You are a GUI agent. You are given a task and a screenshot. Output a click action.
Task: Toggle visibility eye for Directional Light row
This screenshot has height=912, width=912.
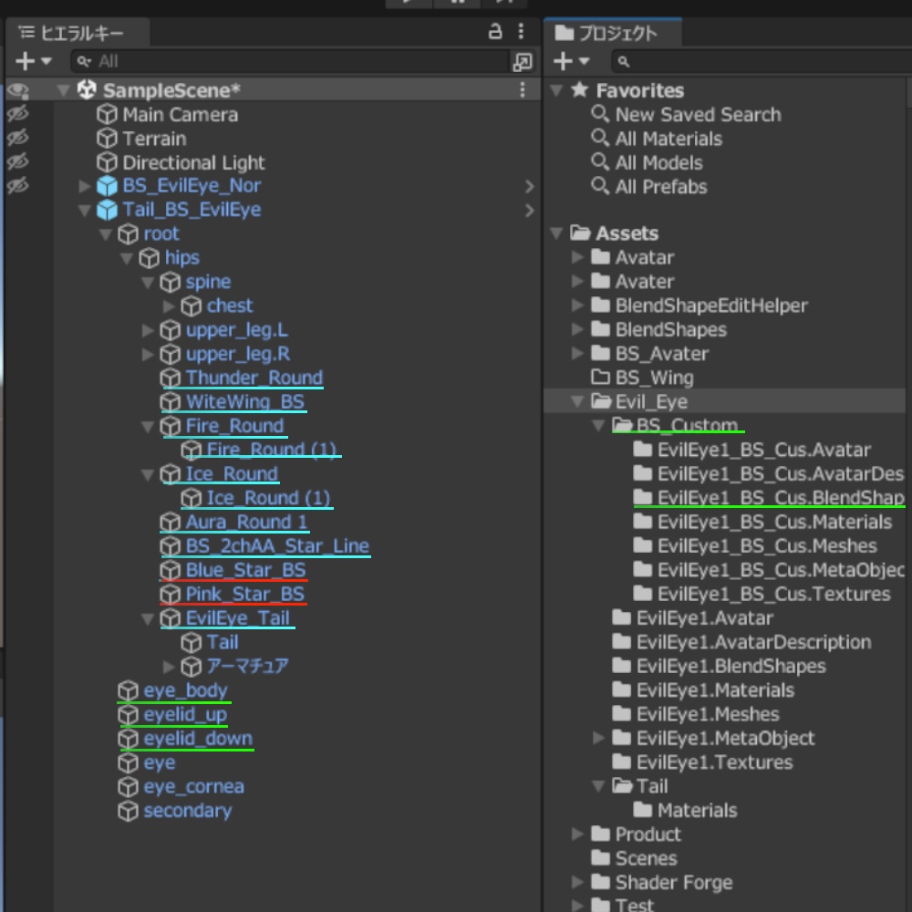(x=17, y=161)
